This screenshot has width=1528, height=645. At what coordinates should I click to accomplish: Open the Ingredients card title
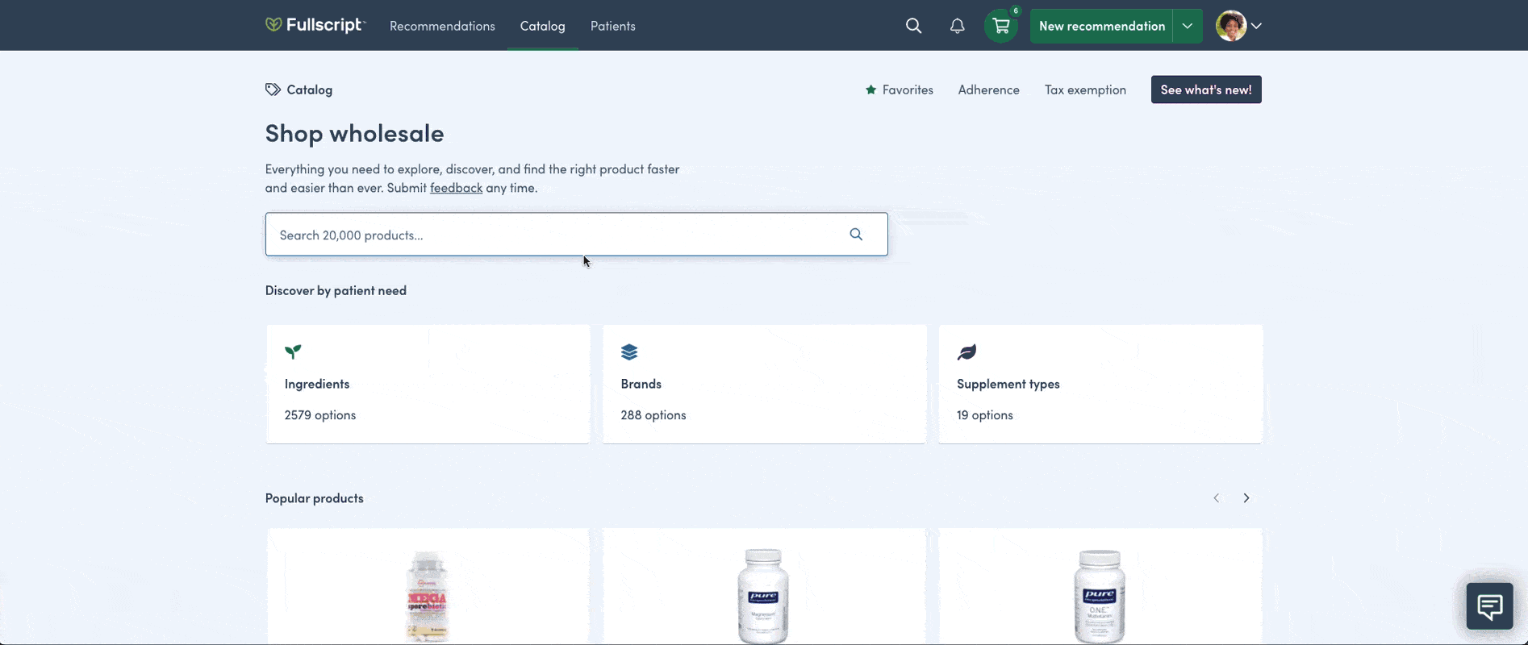tap(317, 384)
